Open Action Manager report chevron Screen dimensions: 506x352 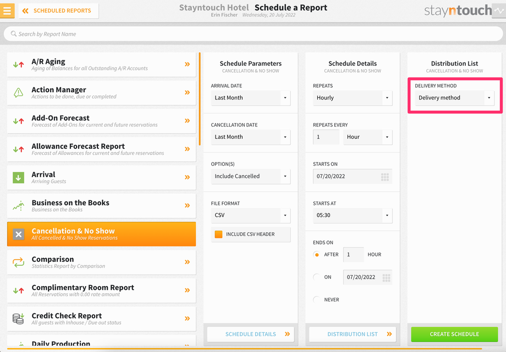pyautogui.click(x=187, y=92)
